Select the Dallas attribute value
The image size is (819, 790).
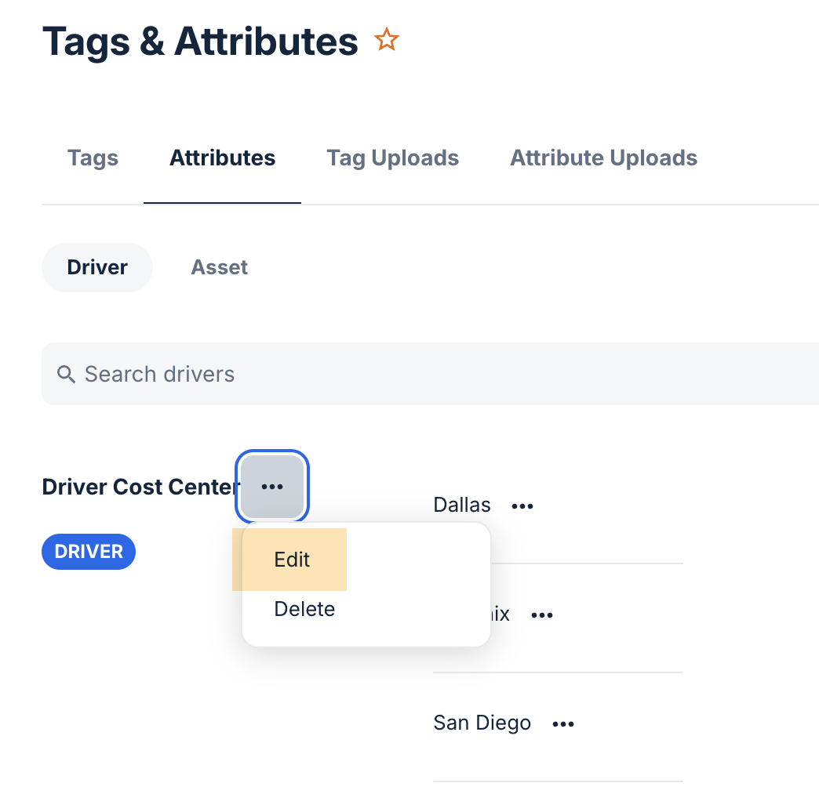click(462, 505)
